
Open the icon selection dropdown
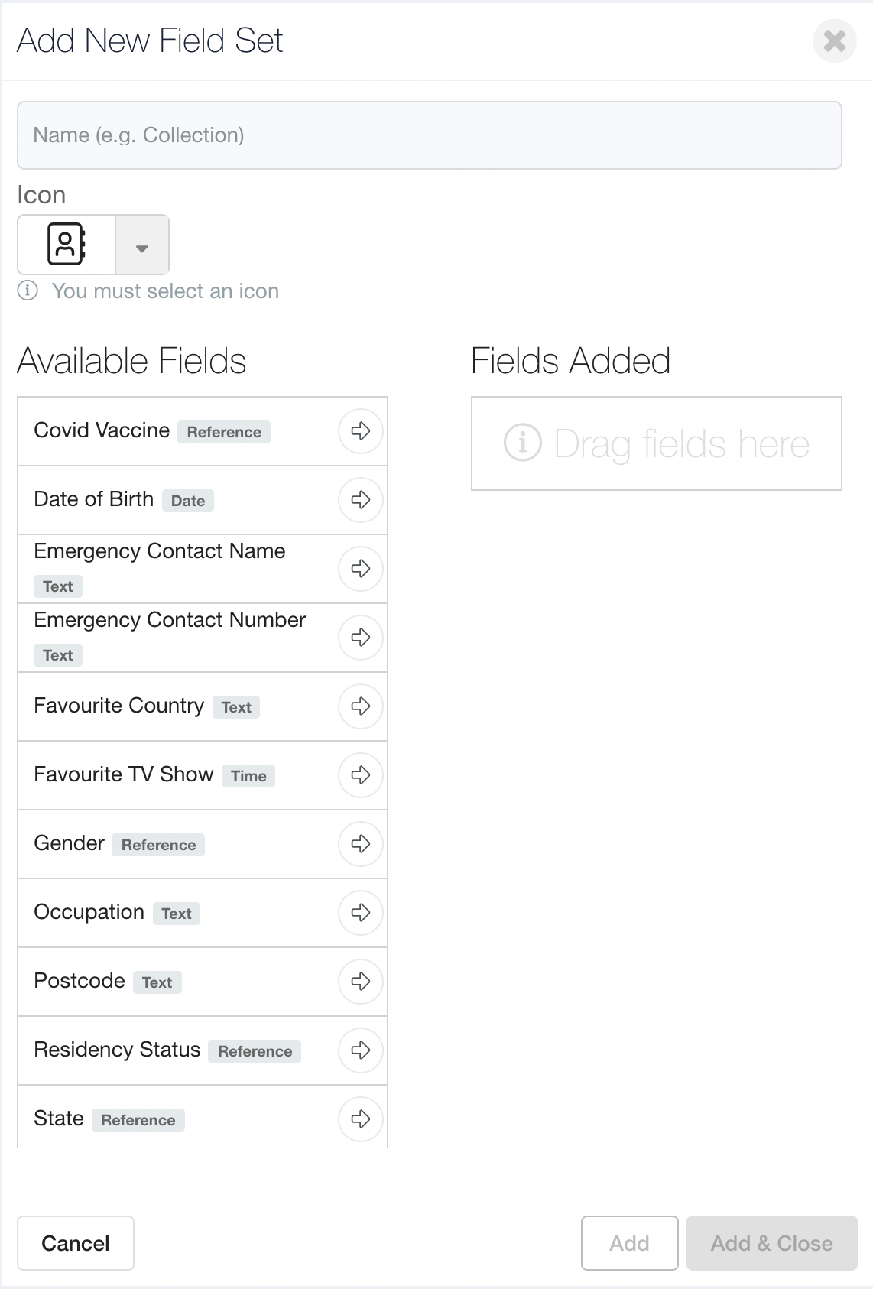[142, 245]
